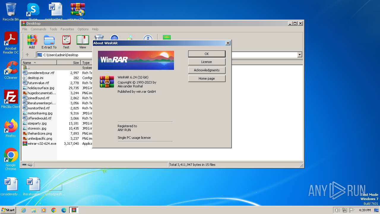Viewport: 380px width, 214px height.
Task: Select thehardcore.png in file list
Action: click(x=39, y=133)
